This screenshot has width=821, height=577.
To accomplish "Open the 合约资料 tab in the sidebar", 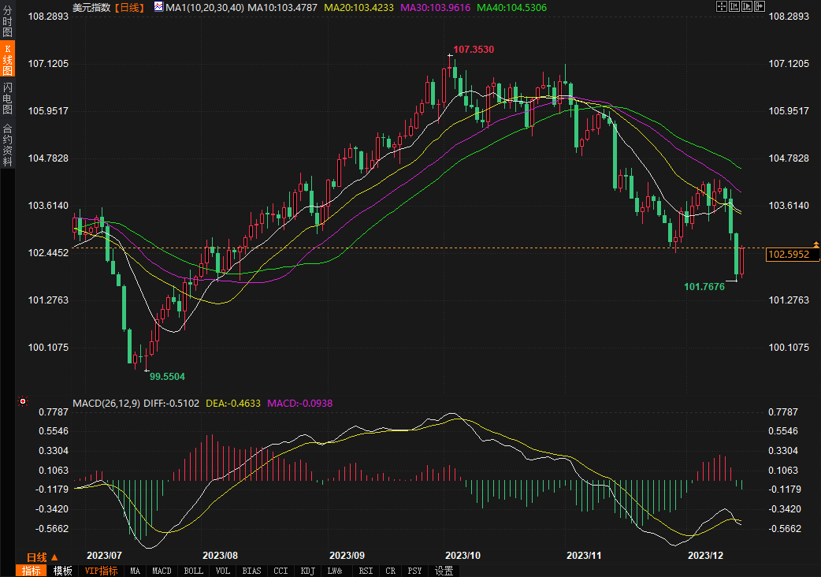I will click(x=7, y=144).
